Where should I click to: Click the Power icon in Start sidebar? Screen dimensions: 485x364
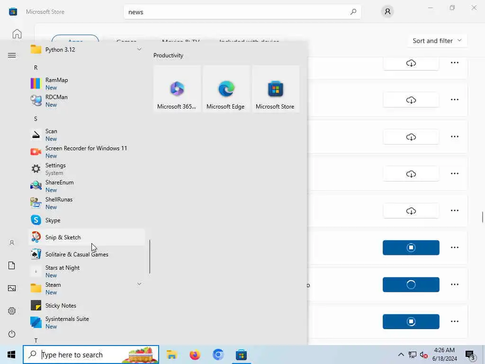coord(12,334)
